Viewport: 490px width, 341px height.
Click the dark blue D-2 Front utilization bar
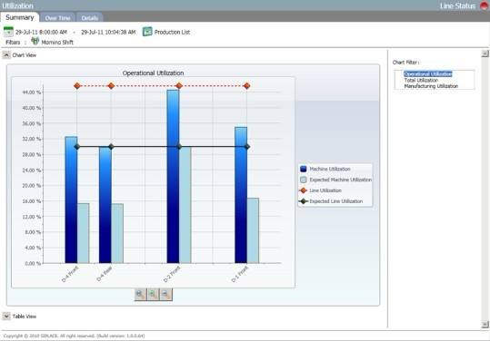(173, 177)
